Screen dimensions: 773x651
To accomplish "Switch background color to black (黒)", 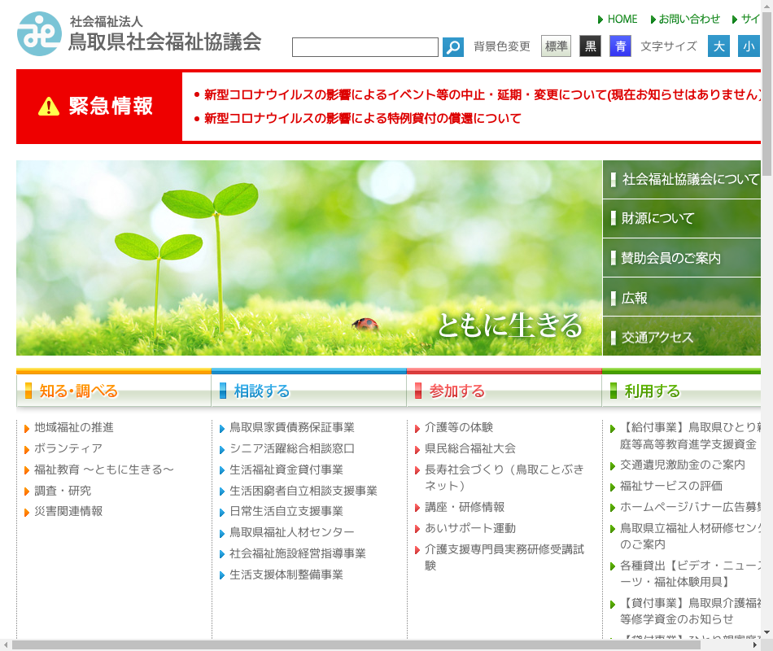I will click(590, 46).
